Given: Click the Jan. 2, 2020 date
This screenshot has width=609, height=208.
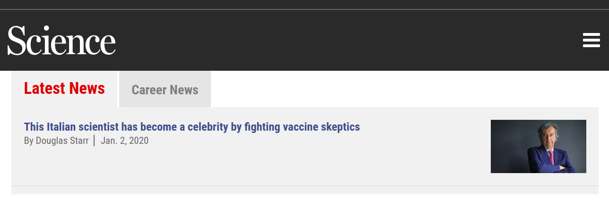Looking at the screenshot, I should pyautogui.click(x=125, y=141).
